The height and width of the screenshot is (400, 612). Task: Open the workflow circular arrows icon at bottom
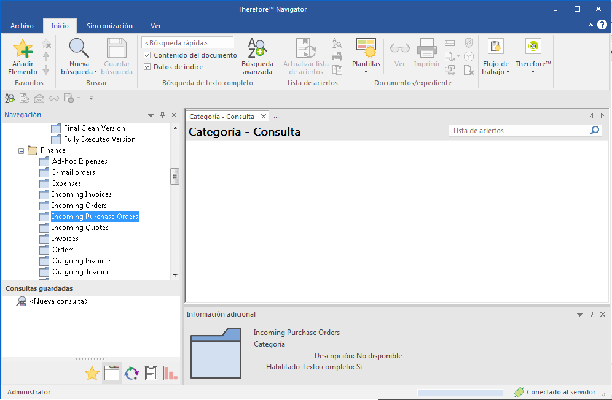[x=131, y=373]
